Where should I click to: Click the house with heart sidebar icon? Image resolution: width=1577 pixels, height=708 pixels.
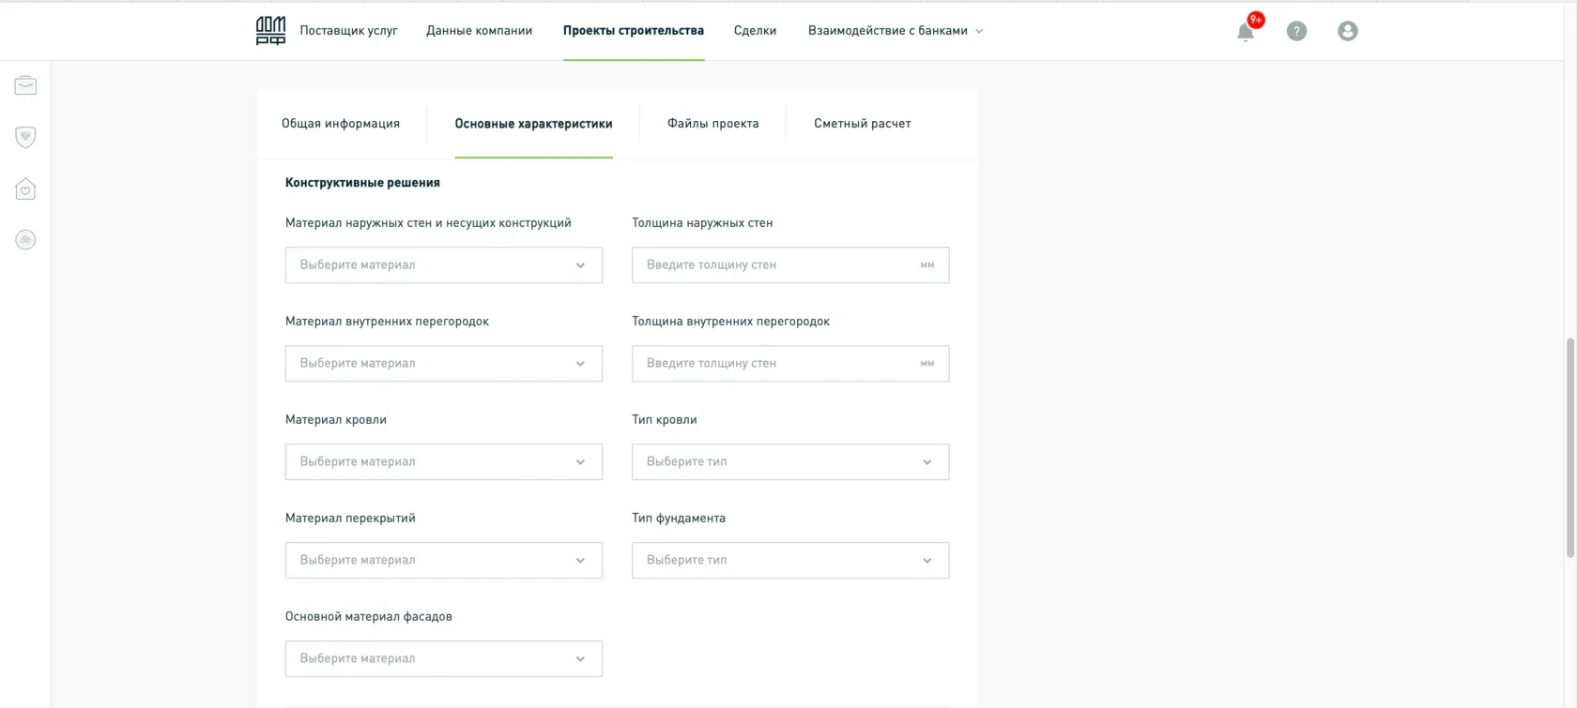pos(25,189)
